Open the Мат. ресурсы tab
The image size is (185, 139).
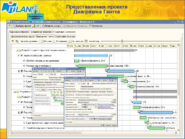tap(102, 92)
